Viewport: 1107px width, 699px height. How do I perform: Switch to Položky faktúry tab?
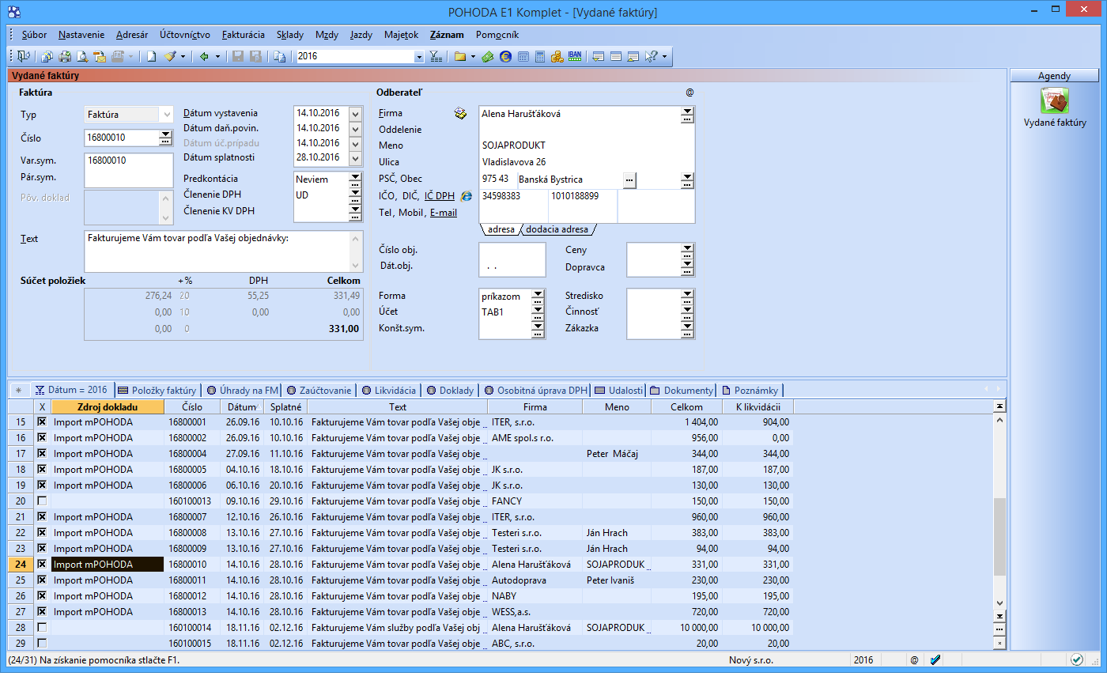pos(157,391)
